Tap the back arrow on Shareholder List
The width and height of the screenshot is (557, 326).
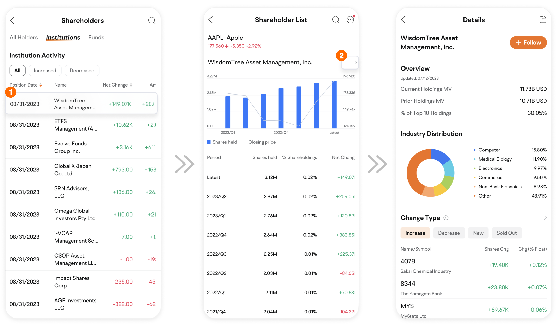point(210,20)
